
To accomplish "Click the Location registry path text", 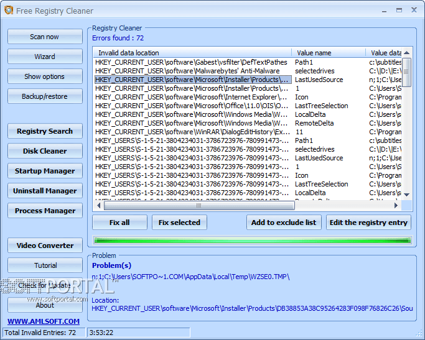I will point(252,308).
